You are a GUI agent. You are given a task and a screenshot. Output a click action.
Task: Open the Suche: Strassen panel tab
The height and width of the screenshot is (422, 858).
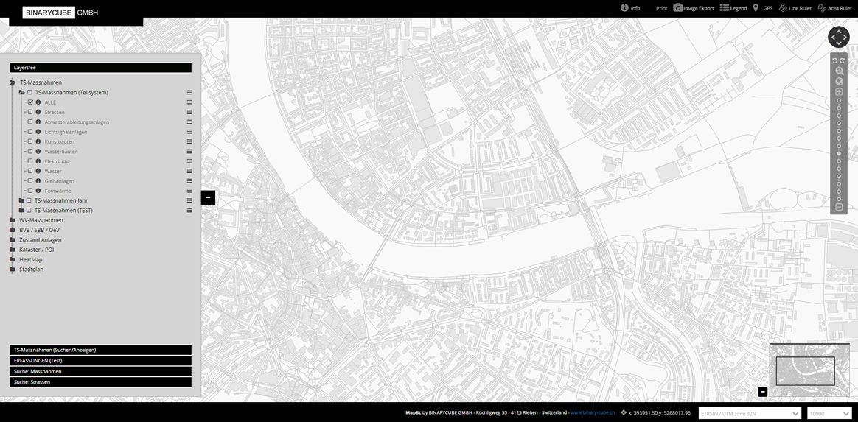pos(100,382)
